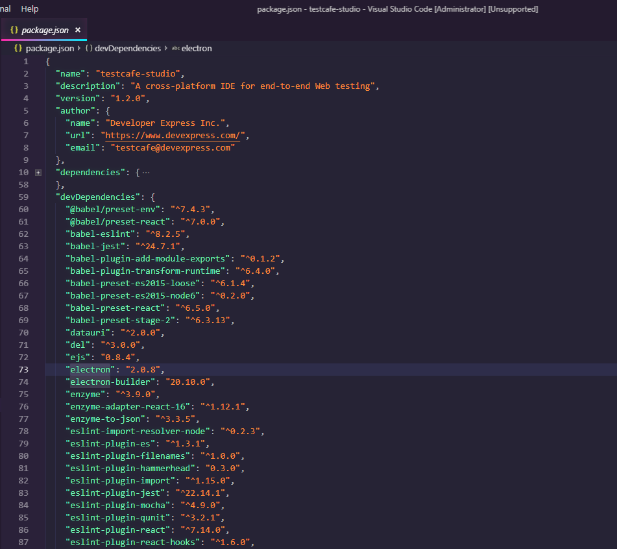Image resolution: width=617 pixels, height=549 pixels.
Task: Click the braces icon before breadcrumb package.json
Action: pos(18,49)
